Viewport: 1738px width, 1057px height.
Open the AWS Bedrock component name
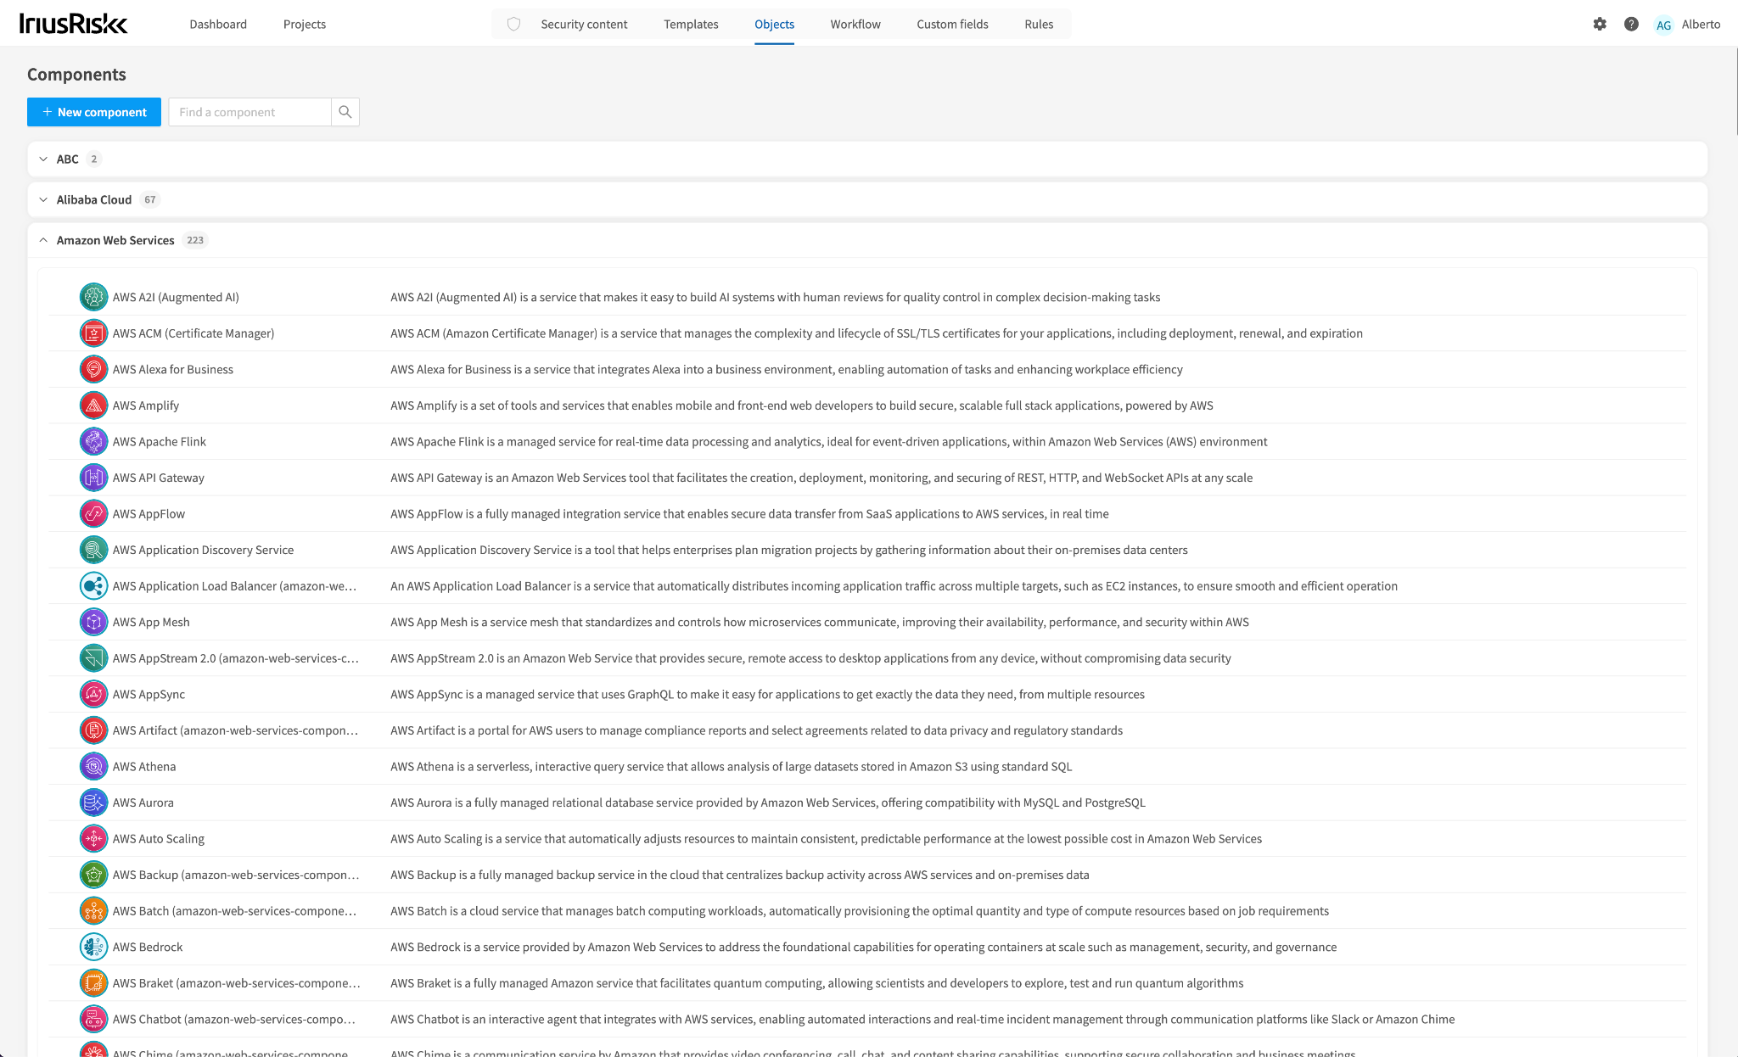[x=148, y=947]
